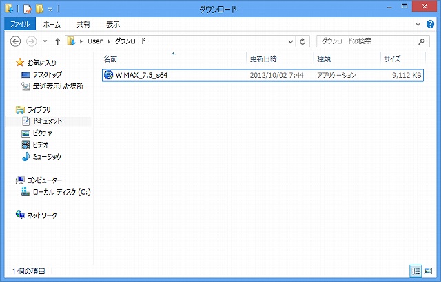Image resolution: width=441 pixels, height=282 pixels.
Task: Open ピクチャ library
Action: pyautogui.click(x=42, y=133)
